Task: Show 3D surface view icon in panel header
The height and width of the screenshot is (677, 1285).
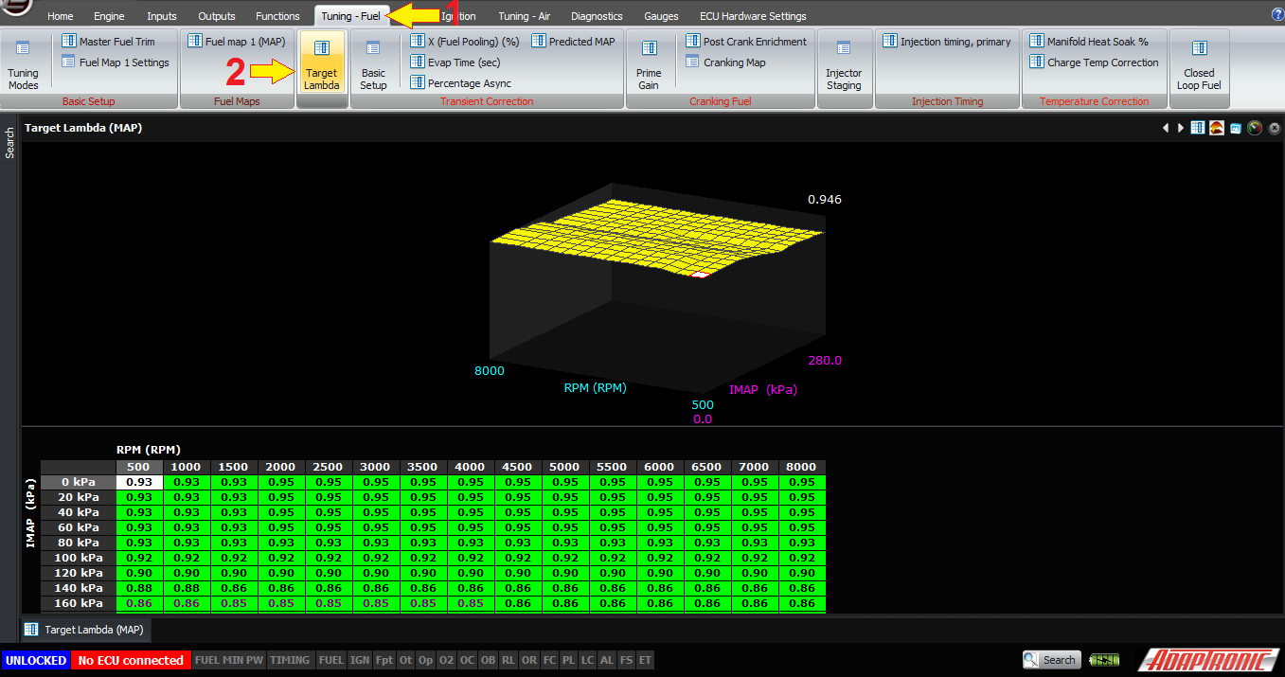Action: 1217,128
